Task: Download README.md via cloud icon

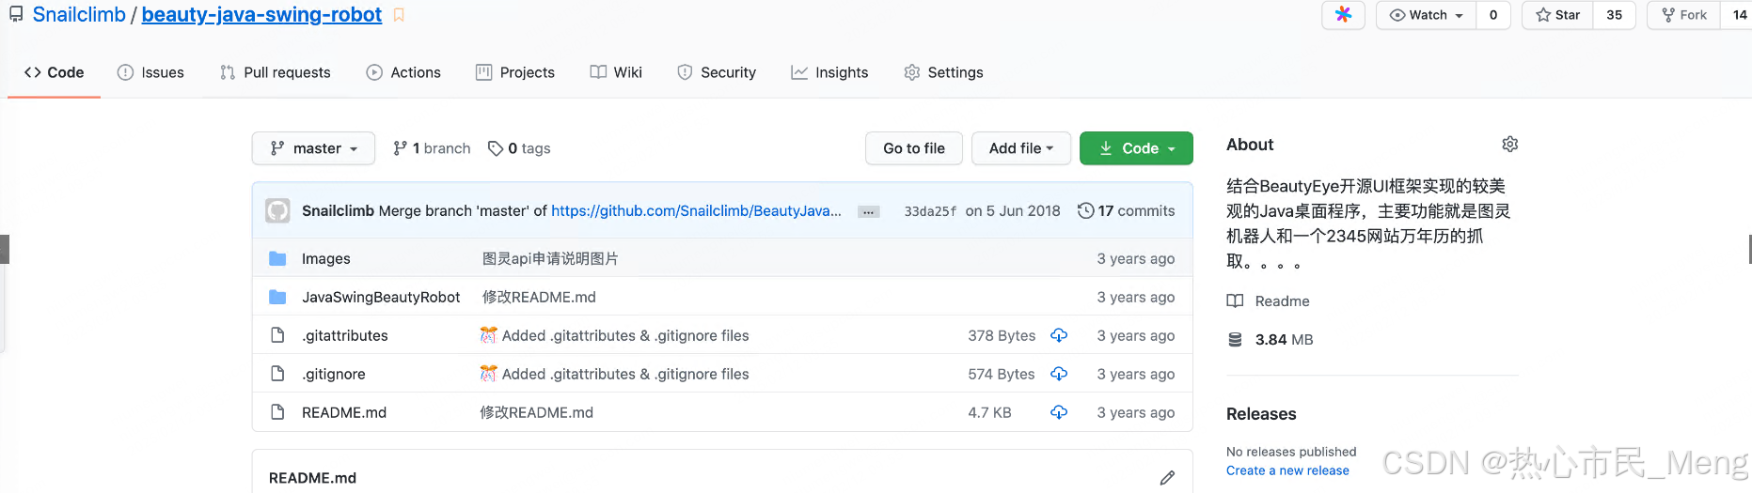Action: tap(1059, 412)
